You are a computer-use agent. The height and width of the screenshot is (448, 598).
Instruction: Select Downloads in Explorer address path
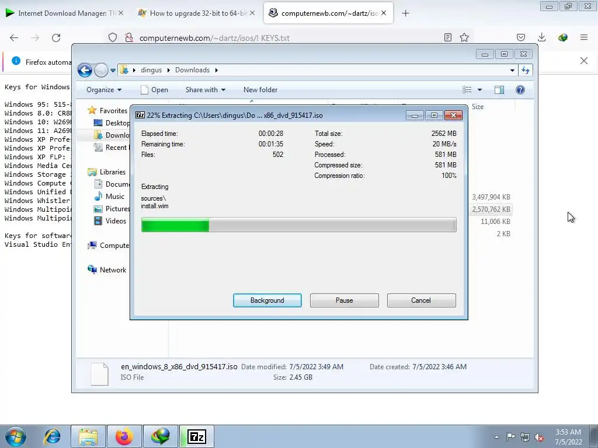coord(192,70)
